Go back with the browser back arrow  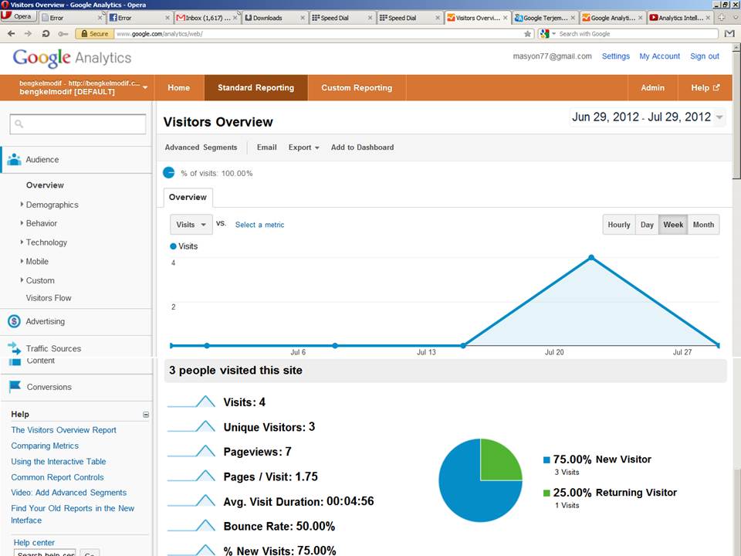[x=12, y=33]
